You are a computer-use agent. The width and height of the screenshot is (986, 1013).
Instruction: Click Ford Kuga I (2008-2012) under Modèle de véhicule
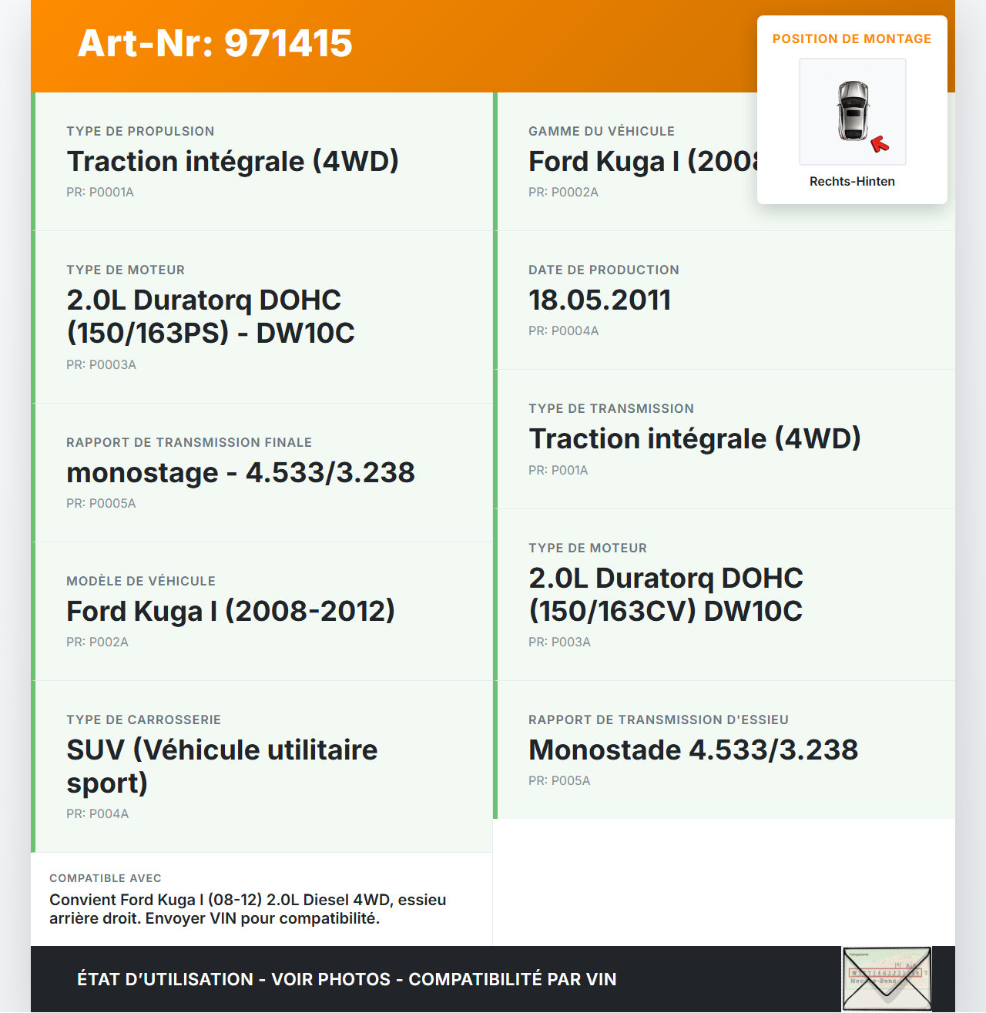pyautogui.click(x=230, y=612)
